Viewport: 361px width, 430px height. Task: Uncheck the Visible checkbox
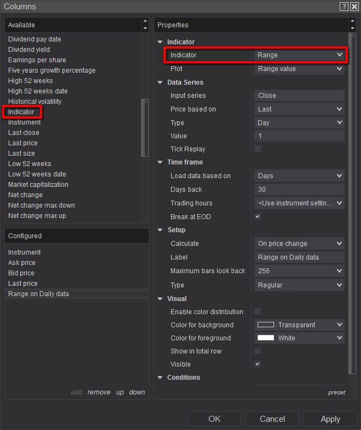(258, 364)
